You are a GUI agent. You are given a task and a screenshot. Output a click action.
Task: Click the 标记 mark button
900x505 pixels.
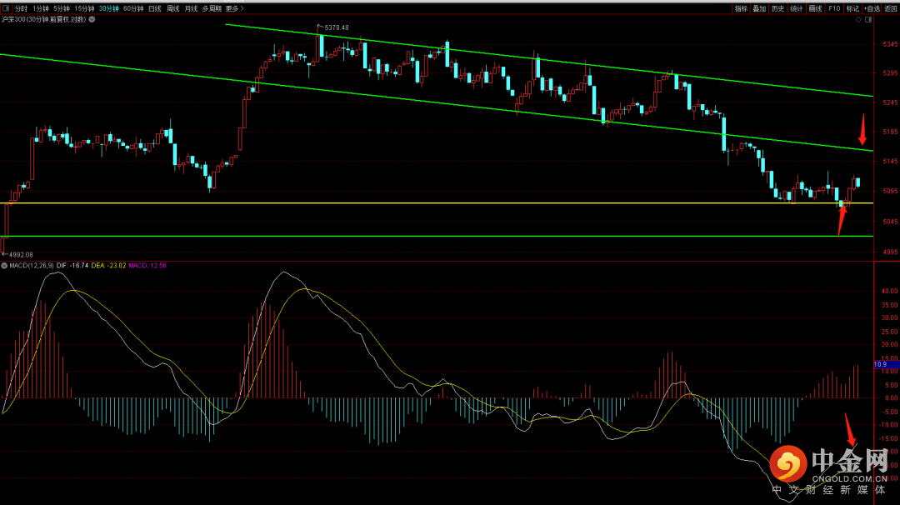point(852,8)
